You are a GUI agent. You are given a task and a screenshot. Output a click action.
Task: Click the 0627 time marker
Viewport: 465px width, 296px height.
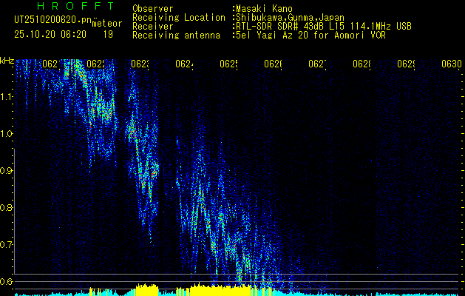pyautogui.click(x=317, y=64)
